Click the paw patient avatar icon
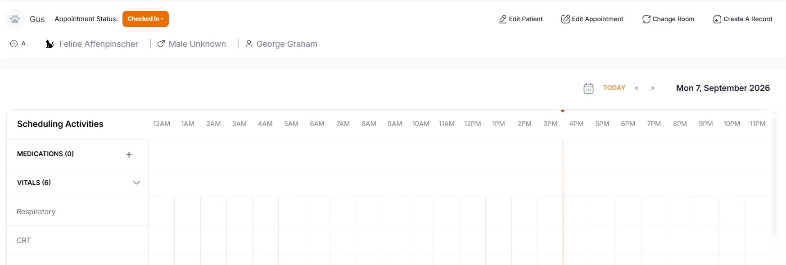786x265 pixels. pos(15,19)
